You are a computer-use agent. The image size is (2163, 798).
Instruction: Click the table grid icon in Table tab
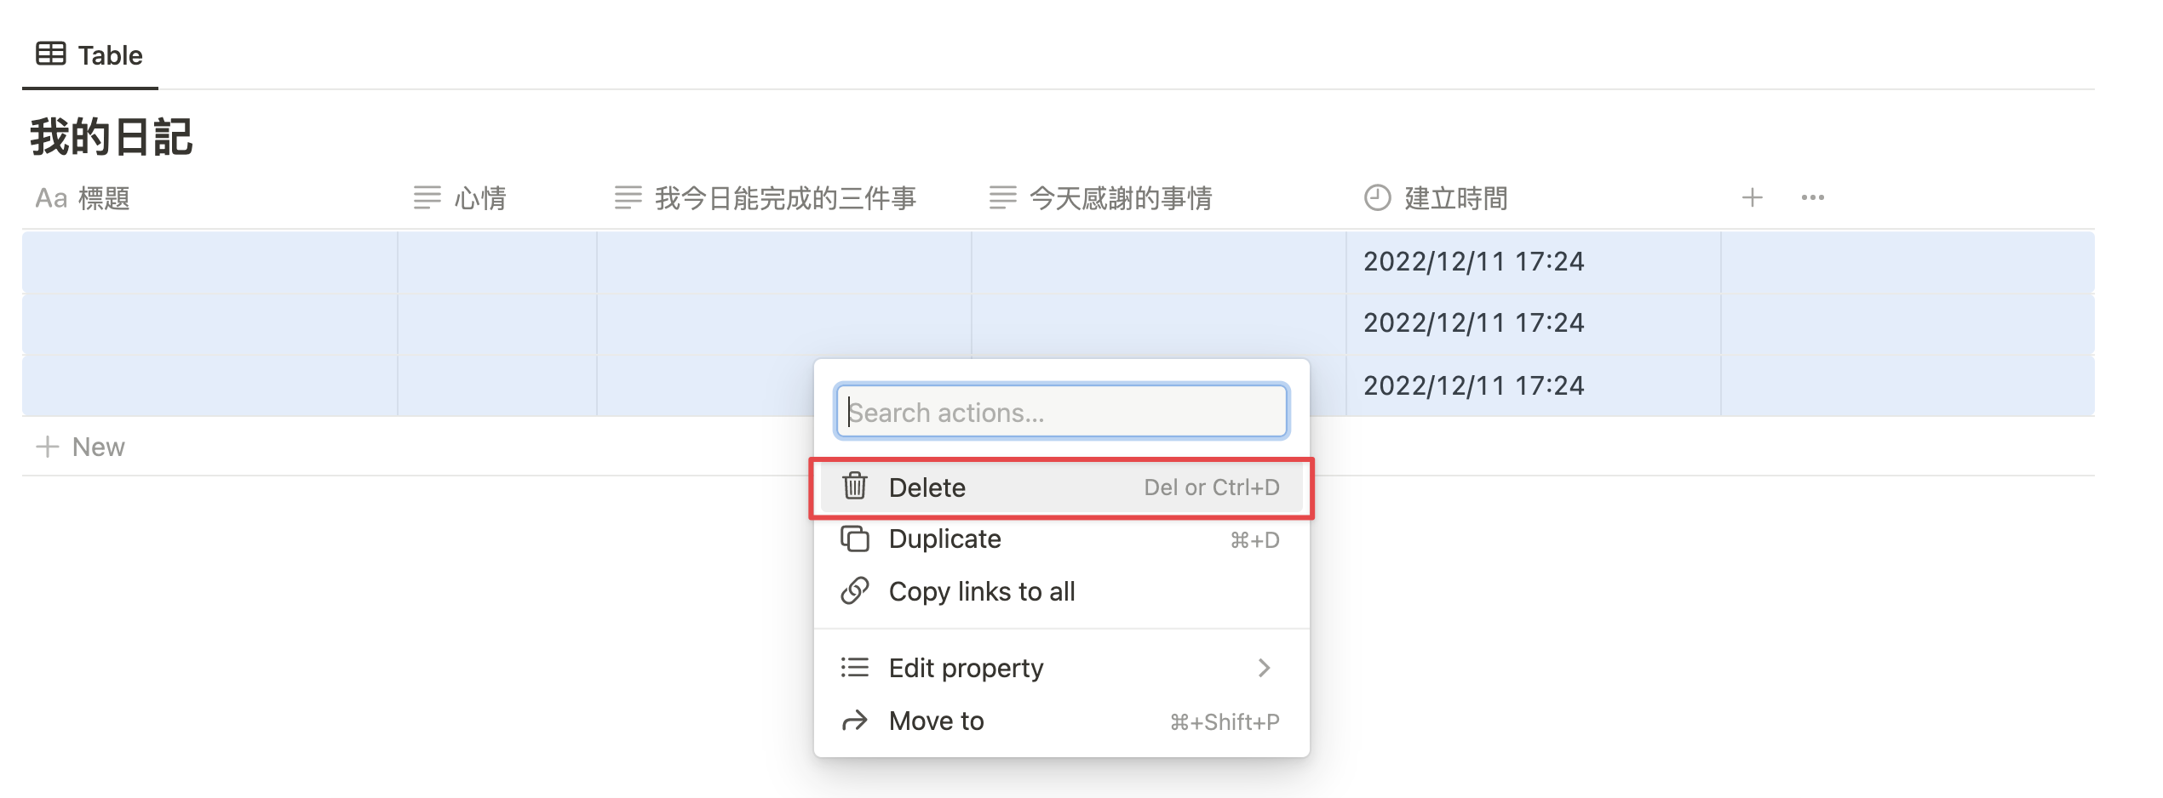click(51, 54)
